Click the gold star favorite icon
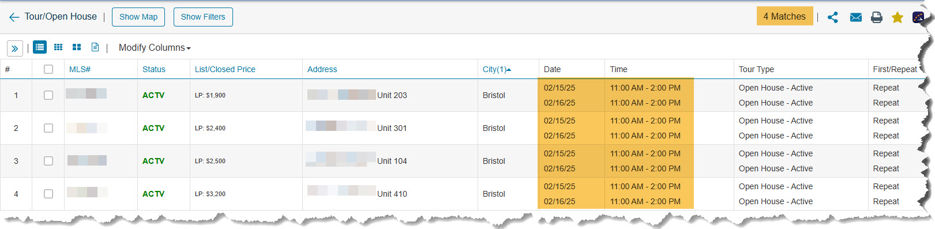Screen dimensions: 935x229 click(897, 17)
